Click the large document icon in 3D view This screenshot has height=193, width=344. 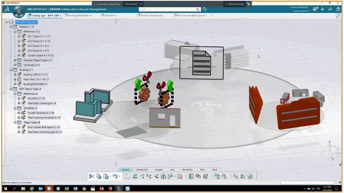pos(202,63)
